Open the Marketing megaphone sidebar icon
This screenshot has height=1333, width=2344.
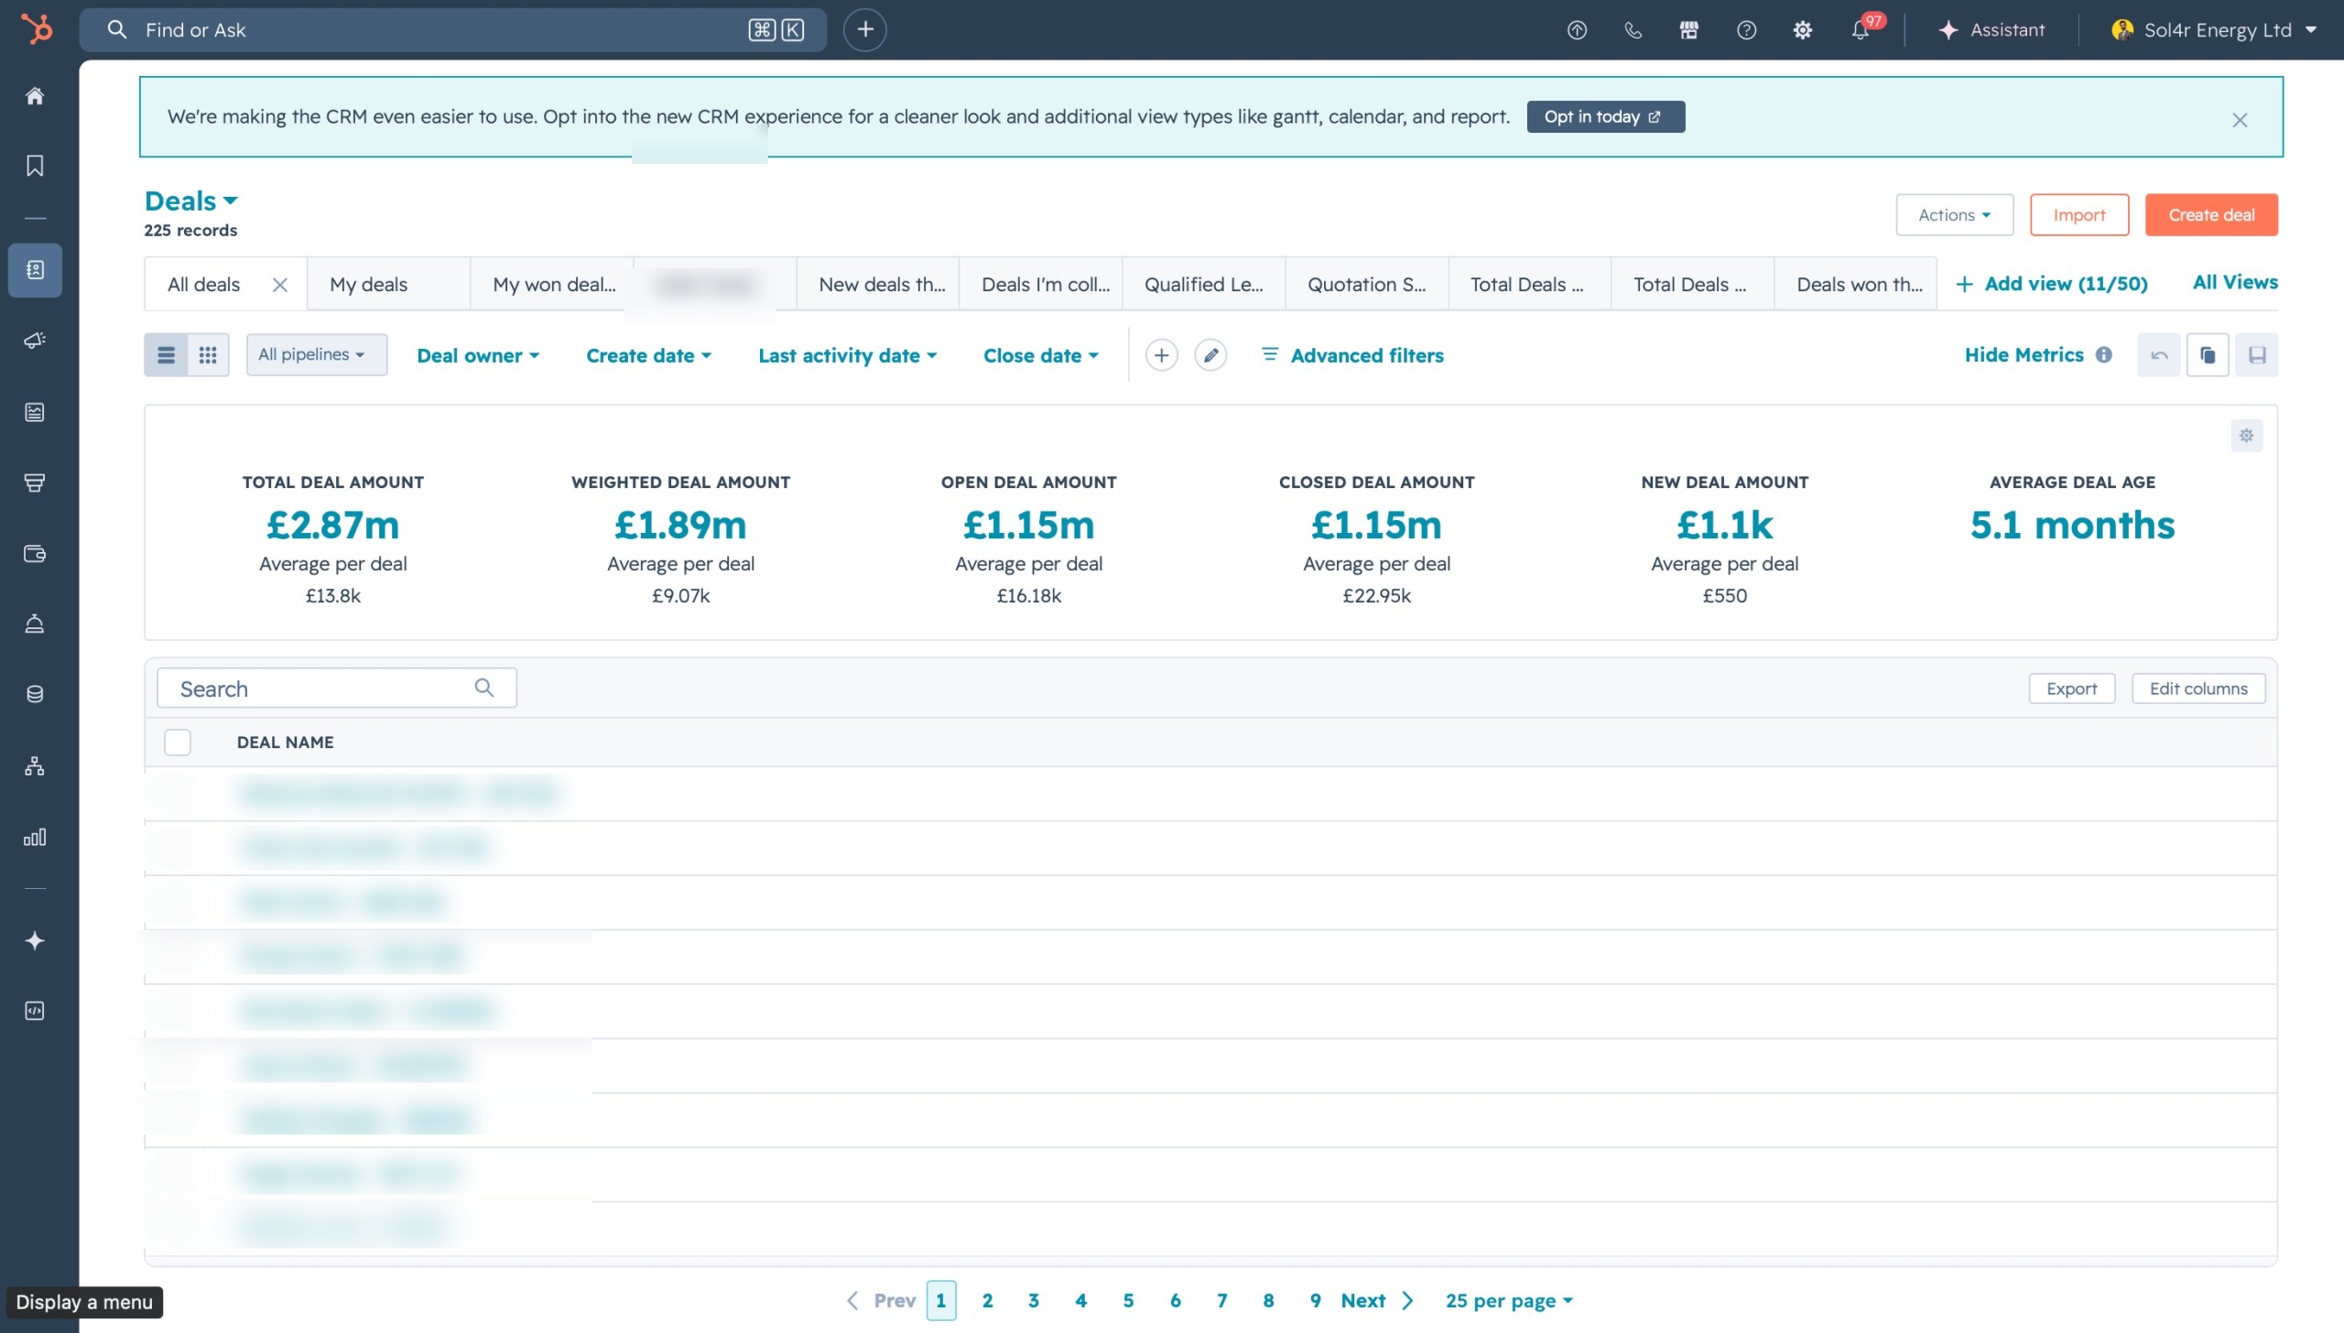35,341
